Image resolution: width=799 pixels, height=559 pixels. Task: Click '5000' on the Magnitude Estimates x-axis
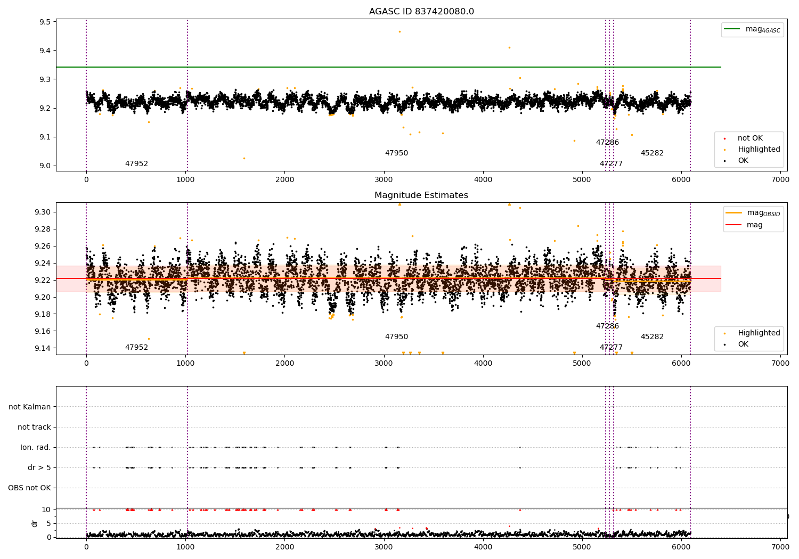[x=582, y=364]
